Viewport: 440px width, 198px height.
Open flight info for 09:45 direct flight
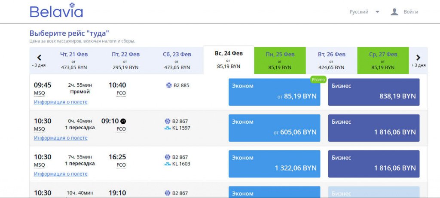pyautogui.click(x=61, y=102)
